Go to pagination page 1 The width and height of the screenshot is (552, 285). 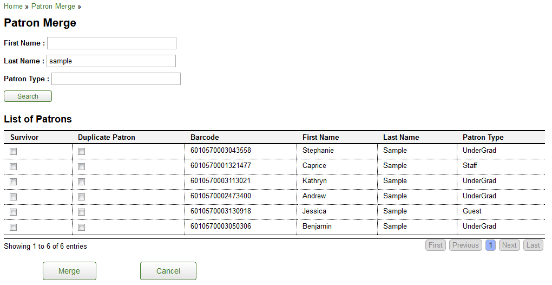(490, 245)
